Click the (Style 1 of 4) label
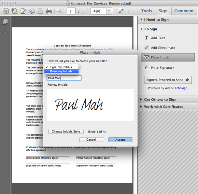The height and width of the screenshot is (194, 198). pos(97,132)
